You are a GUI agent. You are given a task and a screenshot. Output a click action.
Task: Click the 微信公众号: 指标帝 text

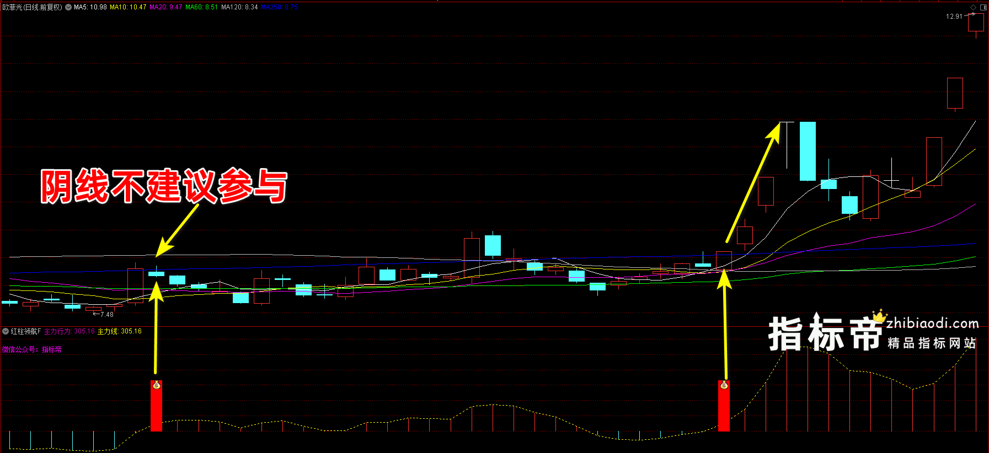[32, 349]
